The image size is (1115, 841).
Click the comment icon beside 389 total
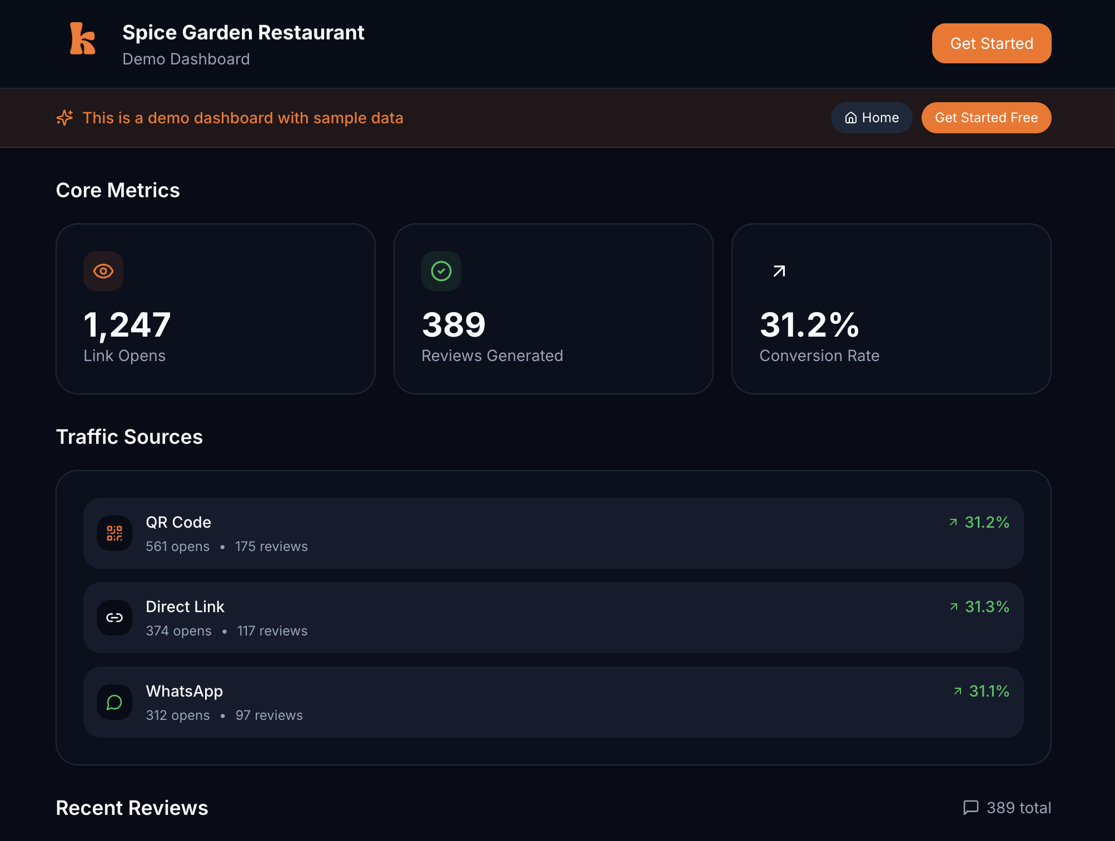point(970,807)
